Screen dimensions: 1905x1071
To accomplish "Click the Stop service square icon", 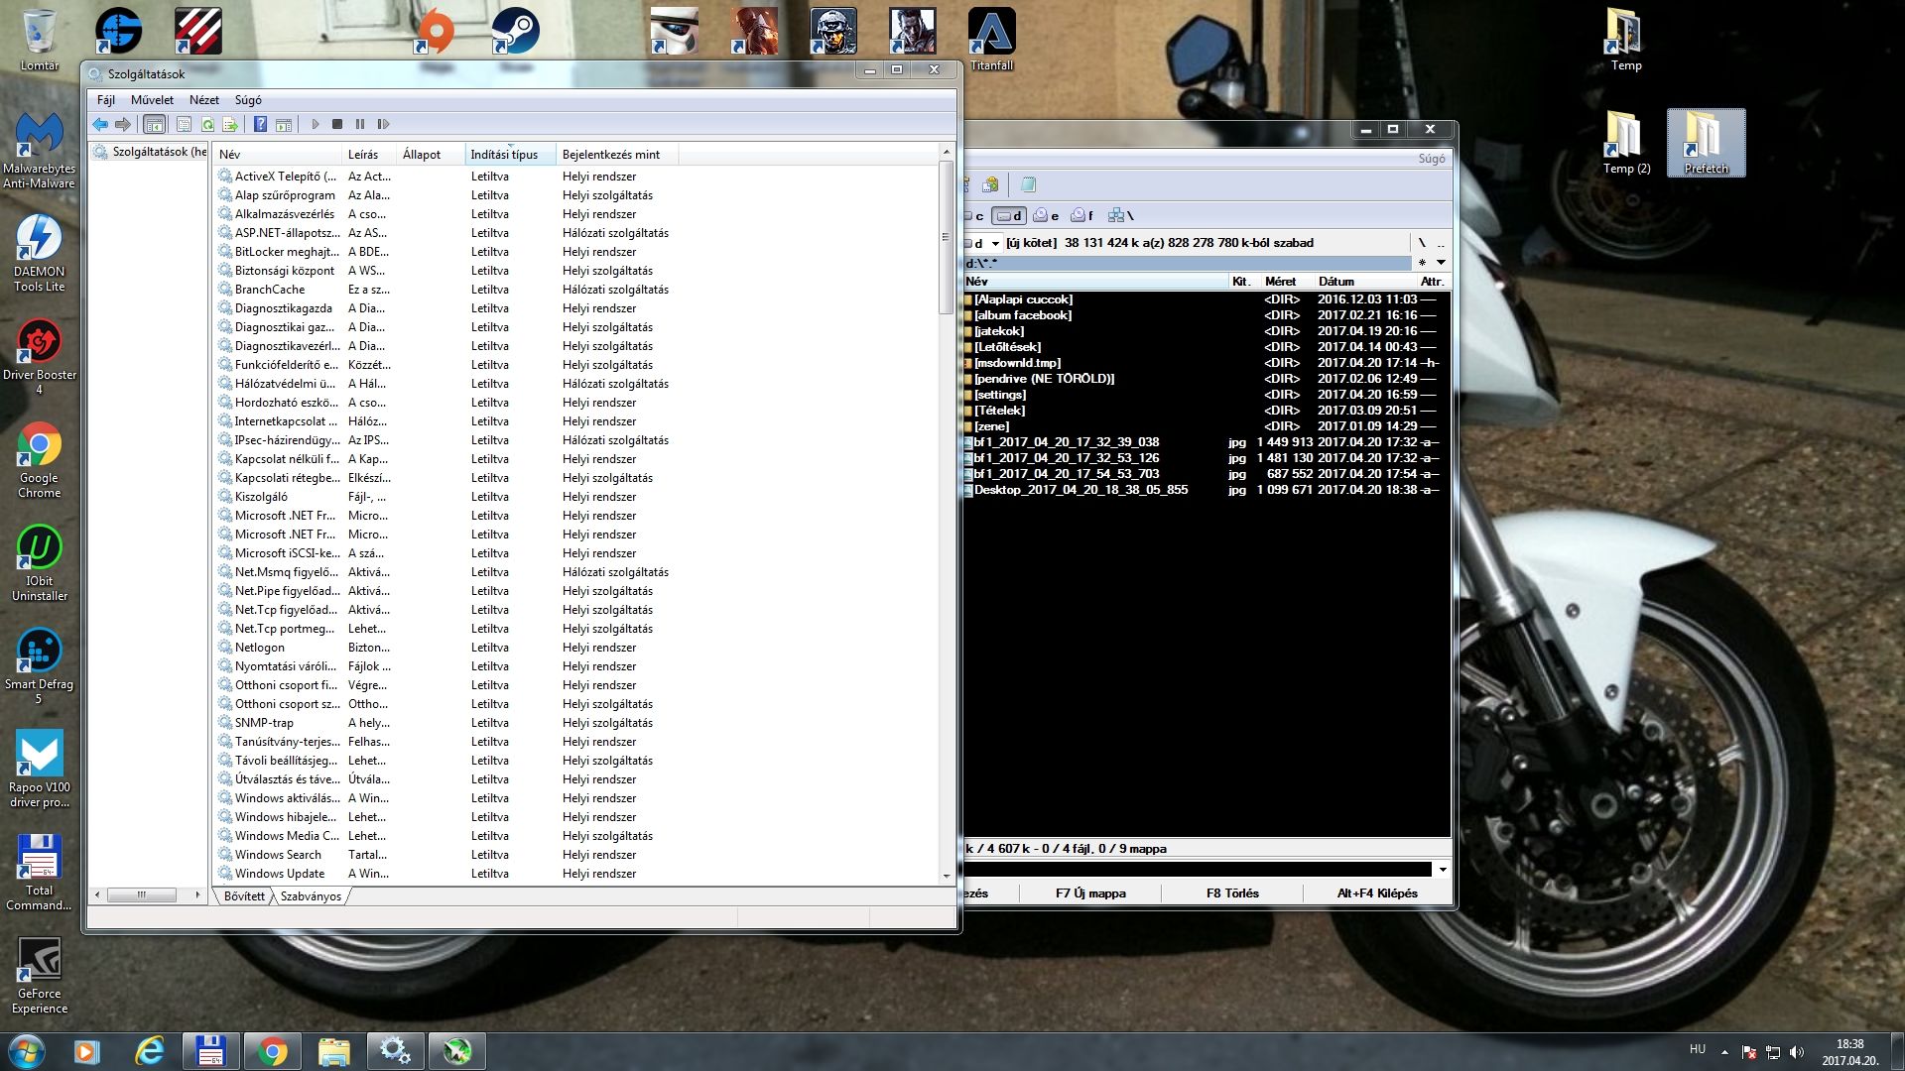I will click(x=337, y=124).
